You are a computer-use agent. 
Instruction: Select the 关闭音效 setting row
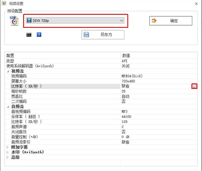101,132
